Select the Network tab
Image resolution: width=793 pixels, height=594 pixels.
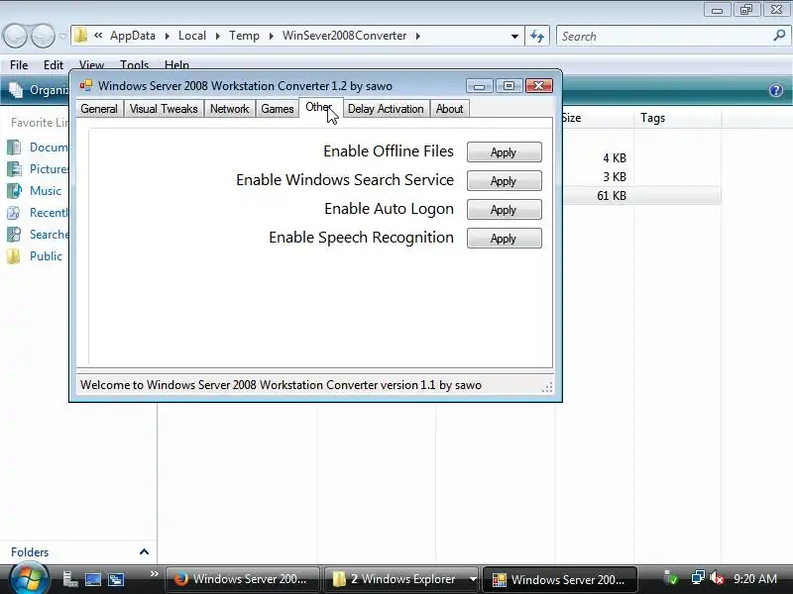coord(230,109)
